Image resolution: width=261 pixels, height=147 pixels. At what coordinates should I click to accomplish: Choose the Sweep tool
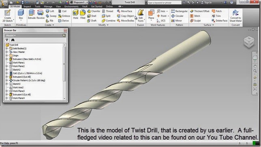coord(51,16)
